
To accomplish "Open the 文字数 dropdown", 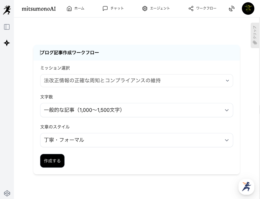I will click(136, 110).
